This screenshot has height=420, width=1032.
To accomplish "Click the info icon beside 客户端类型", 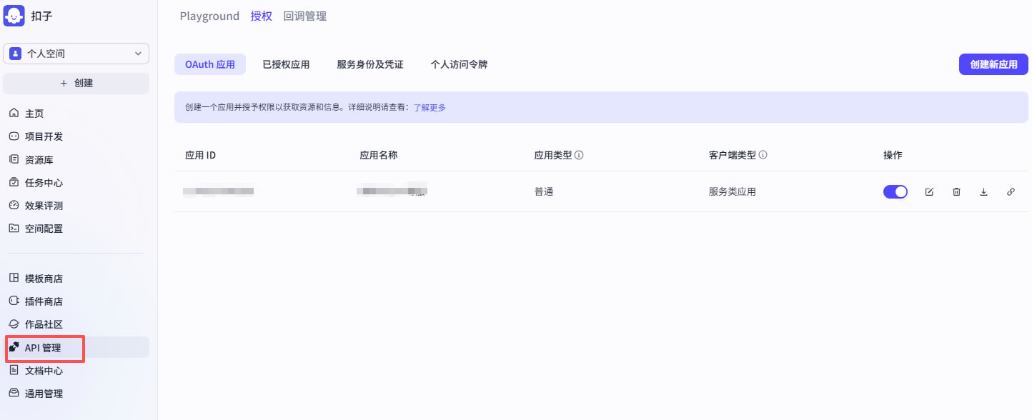I will [763, 155].
